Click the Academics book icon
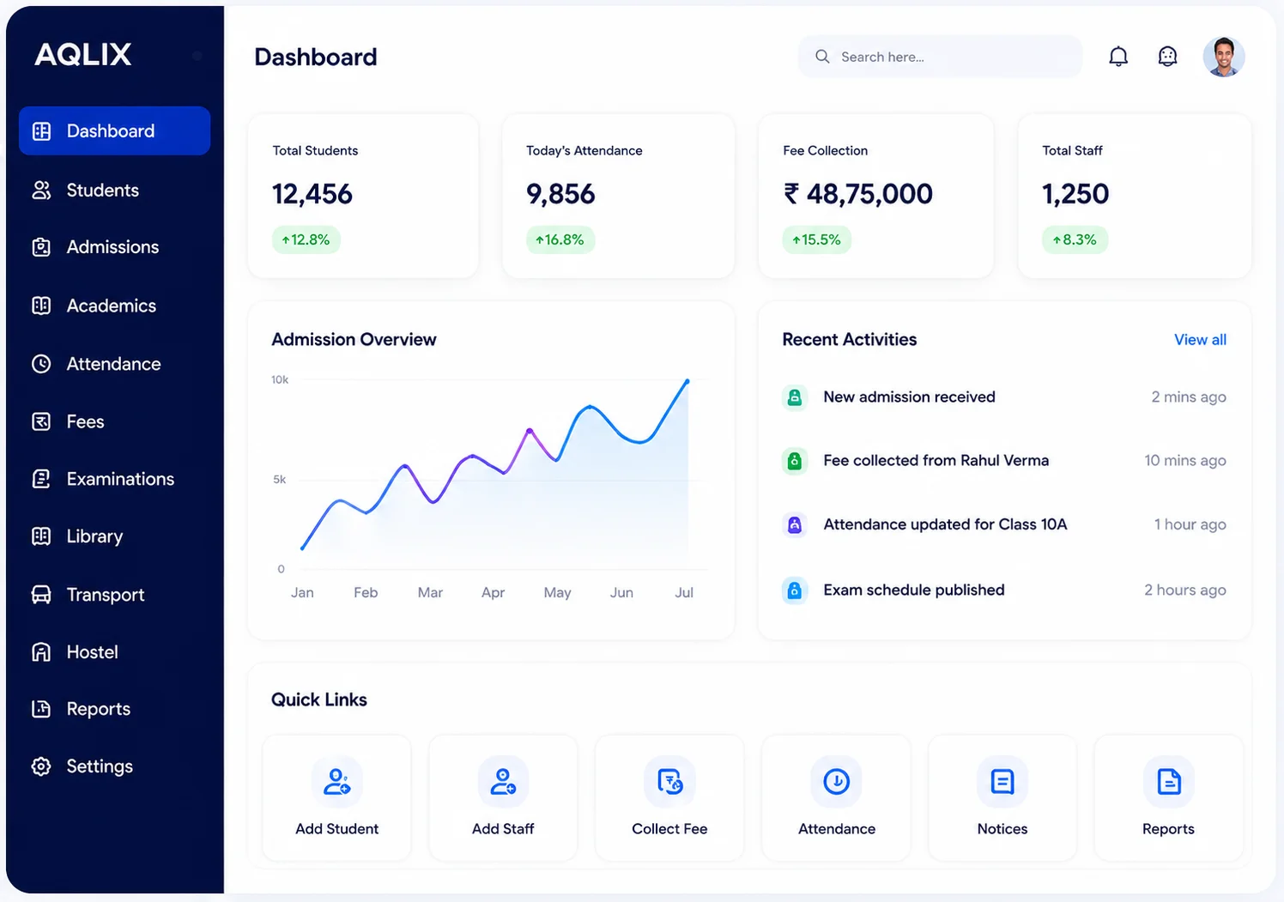The width and height of the screenshot is (1284, 902). pos(41,306)
